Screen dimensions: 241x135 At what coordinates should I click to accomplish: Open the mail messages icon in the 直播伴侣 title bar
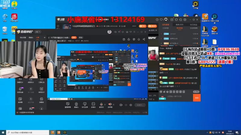(119, 32)
